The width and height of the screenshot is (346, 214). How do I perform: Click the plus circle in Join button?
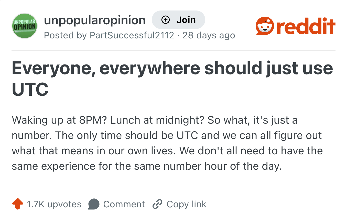[166, 20]
